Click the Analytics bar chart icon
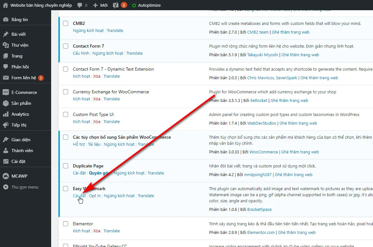373x247 pixels. (6, 114)
